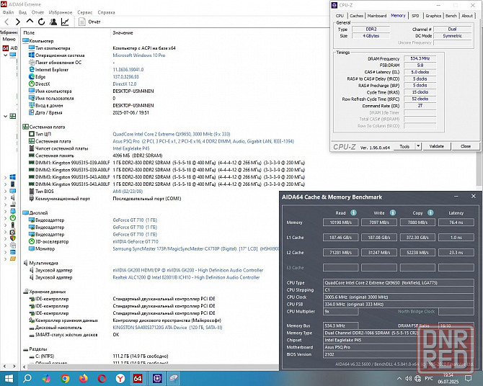This screenshot has width=483, height=386.
Task: Switch to Mainboard tab in CPU-Z
Action: point(377,16)
